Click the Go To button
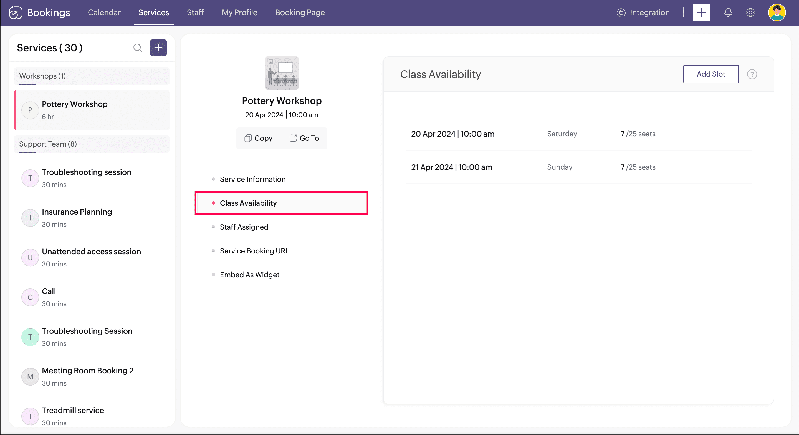This screenshot has height=435, width=799. point(304,138)
